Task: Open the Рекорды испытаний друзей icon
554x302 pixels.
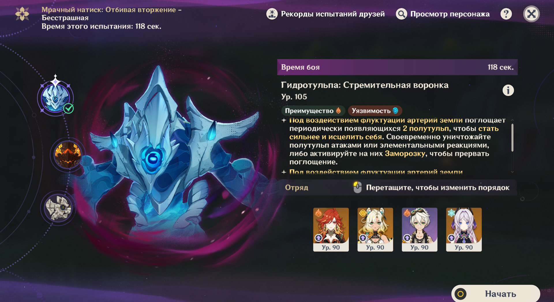Action: click(272, 14)
